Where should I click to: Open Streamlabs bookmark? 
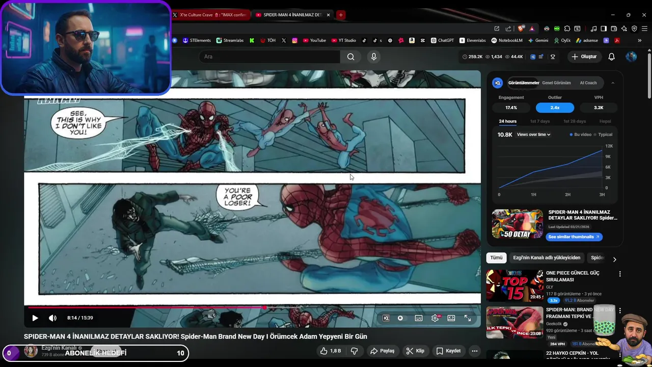pos(230,40)
